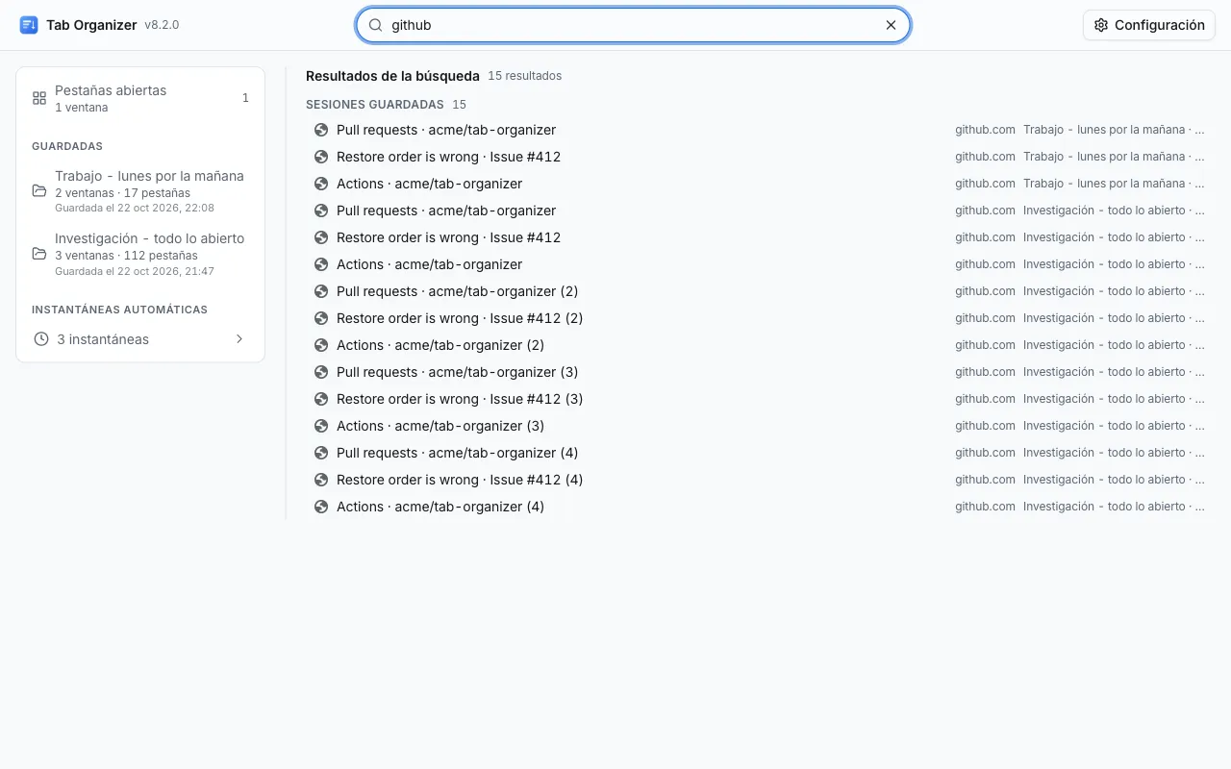Click the text '2 ventanas · 17 pestañas'
This screenshot has height=769, width=1231.
(122, 193)
